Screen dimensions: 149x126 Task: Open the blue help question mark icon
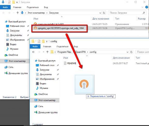[x=147, y=7]
